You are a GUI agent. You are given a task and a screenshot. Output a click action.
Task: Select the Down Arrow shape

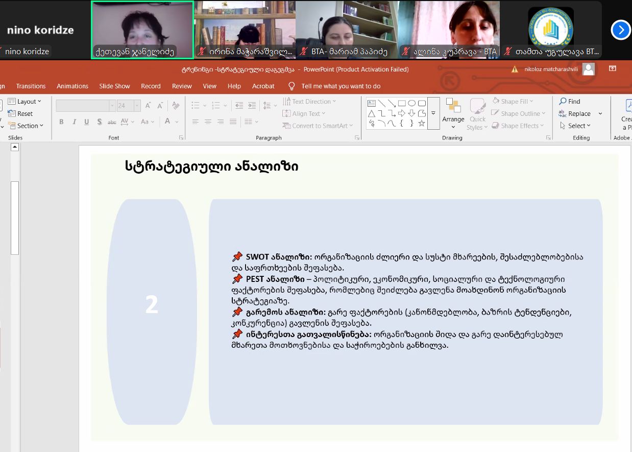(411, 113)
